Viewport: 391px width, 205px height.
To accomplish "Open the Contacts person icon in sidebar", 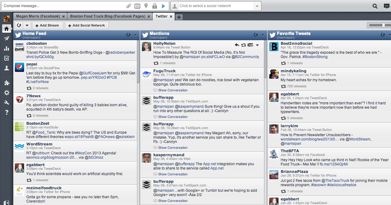I will point(6,68).
